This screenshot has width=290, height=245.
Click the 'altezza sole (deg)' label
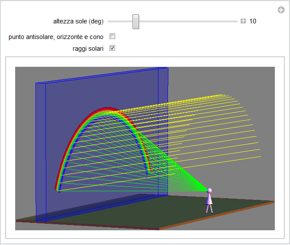78,22
